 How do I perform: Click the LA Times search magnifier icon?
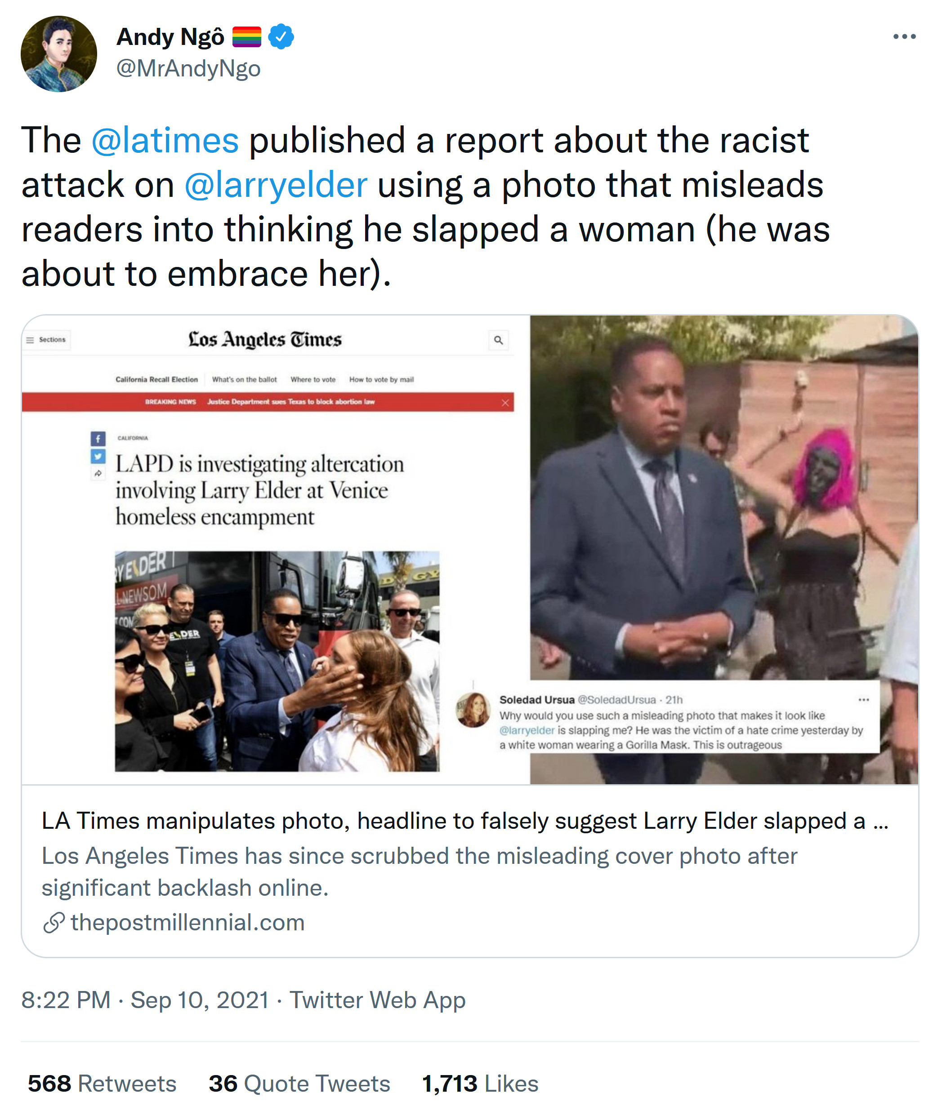(498, 340)
